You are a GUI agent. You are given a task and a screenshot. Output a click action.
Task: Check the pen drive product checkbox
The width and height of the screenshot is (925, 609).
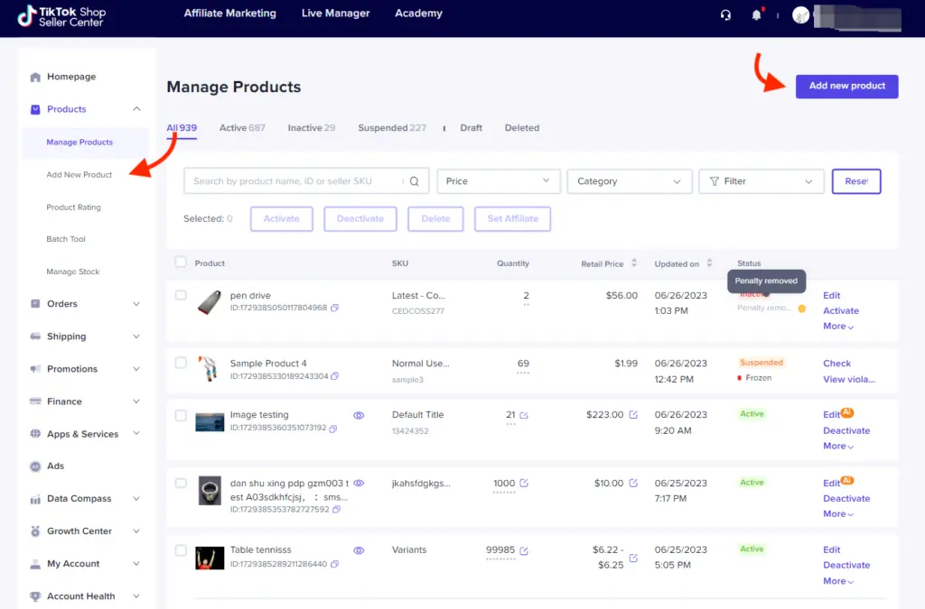(181, 295)
